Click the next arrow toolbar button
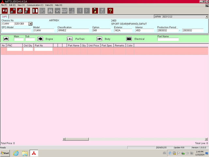This screenshot has width=209, height=157. coord(87,11)
